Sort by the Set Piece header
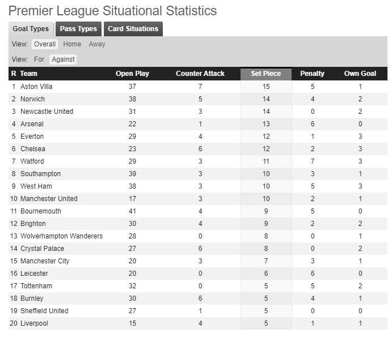This screenshot has height=337, width=392. click(x=266, y=74)
